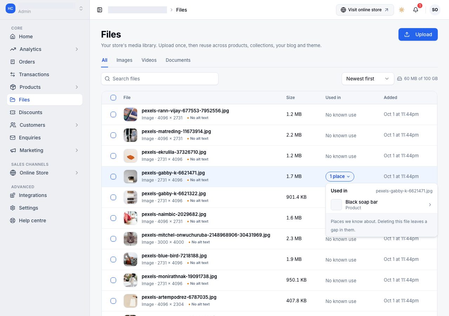The width and height of the screenshot is (449, 316).
Task: Click the Enquiries envelope icon
Action: [13, 138]
